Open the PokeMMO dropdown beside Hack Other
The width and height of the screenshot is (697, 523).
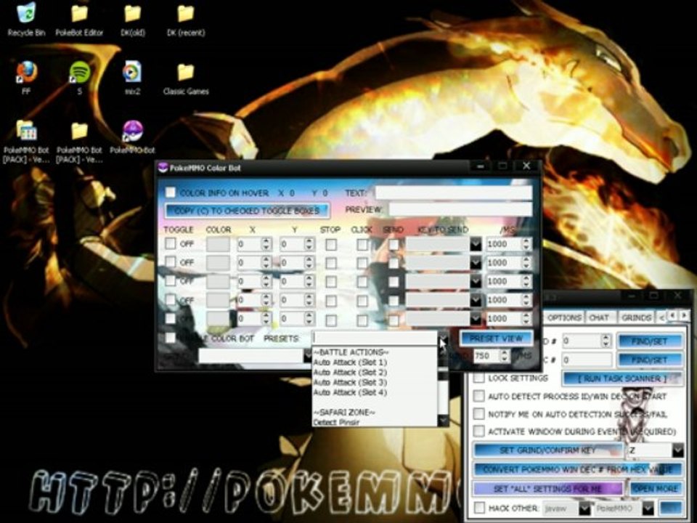[648, 508]
